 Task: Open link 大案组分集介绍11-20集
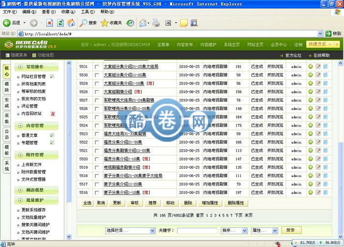tap(125, 75)
